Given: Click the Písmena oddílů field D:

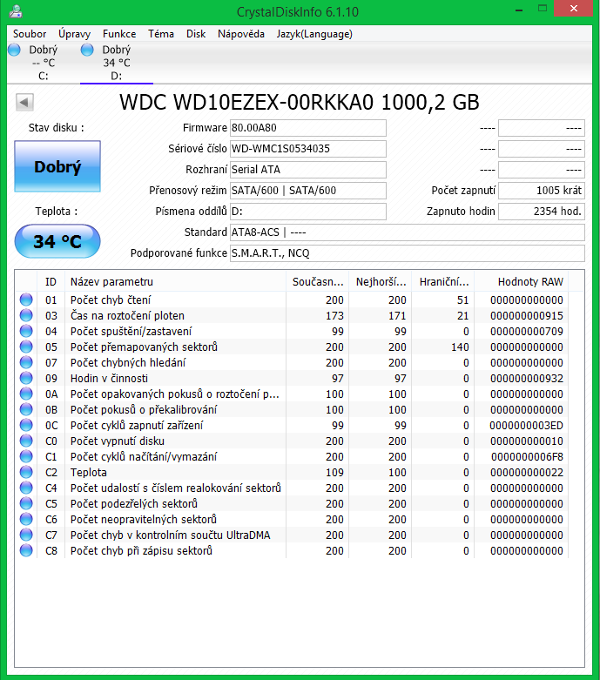Looking at the screenshot, I should tap(308, 212).
